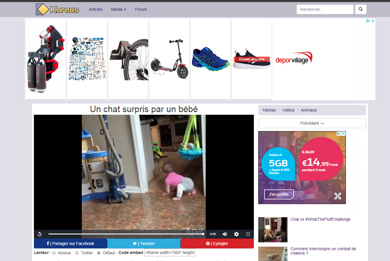Expand the Média dropdown menu

coord(119,9)
